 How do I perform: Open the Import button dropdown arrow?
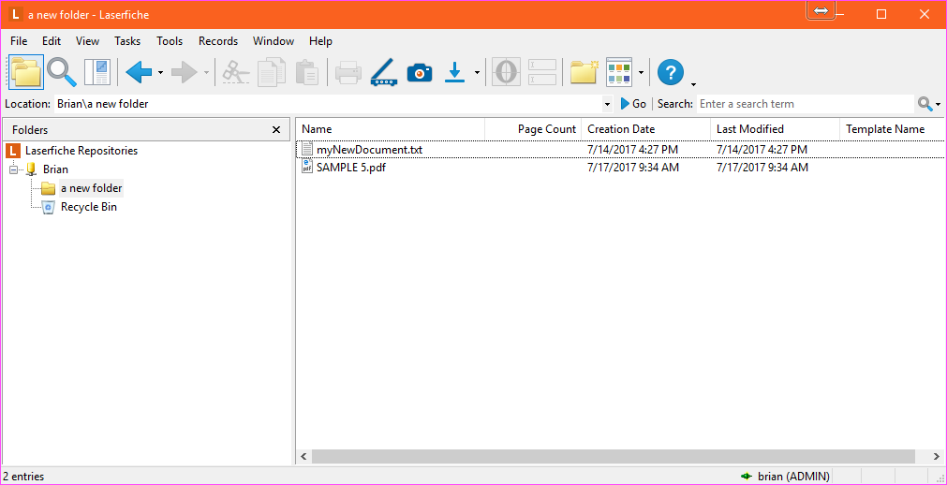click(477, 72)
